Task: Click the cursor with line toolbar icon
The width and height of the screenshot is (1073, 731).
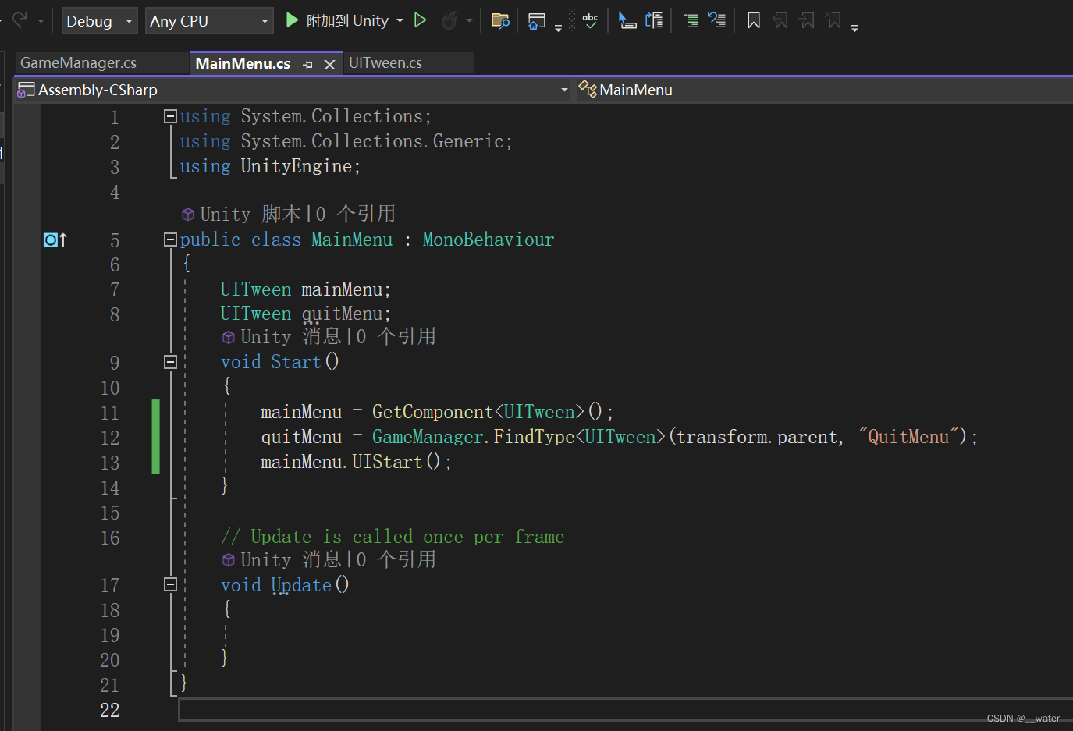Action: (x=627, y=20)
